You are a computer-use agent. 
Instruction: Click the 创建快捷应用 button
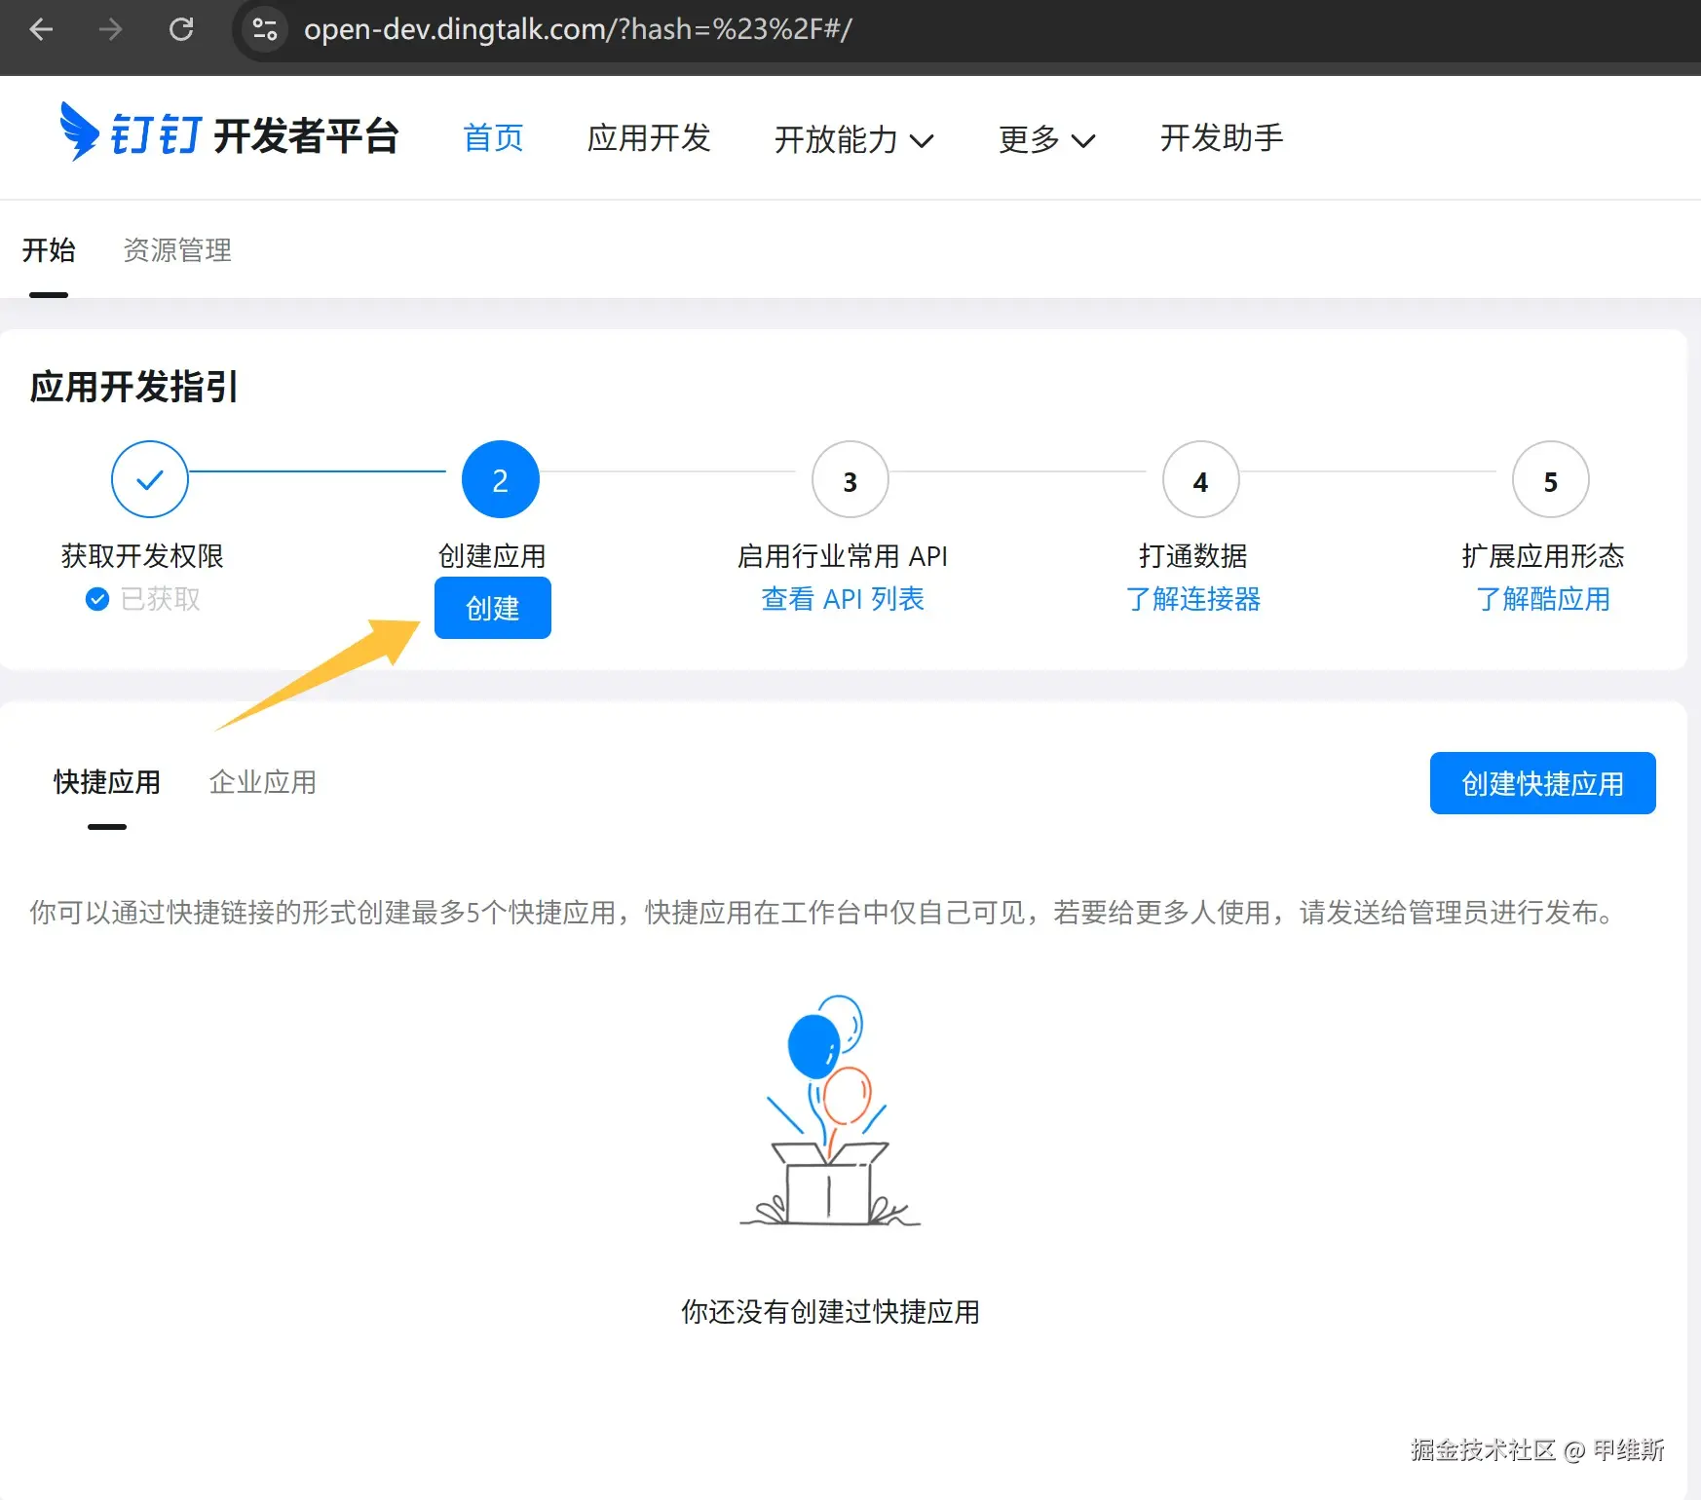(1542, 783)
